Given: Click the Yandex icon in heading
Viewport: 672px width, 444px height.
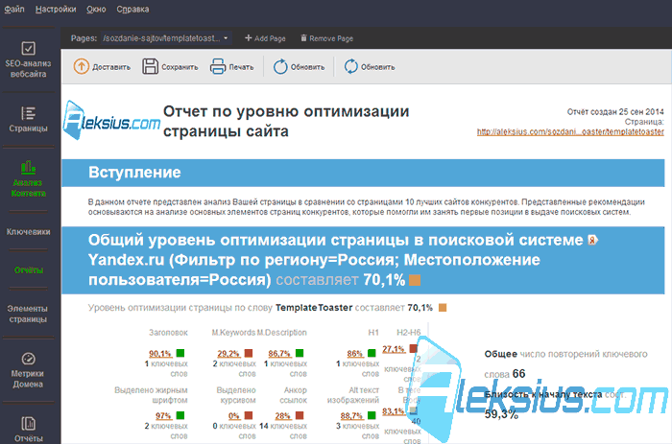Looking at the screenshot, I should (x=593, y=240).
